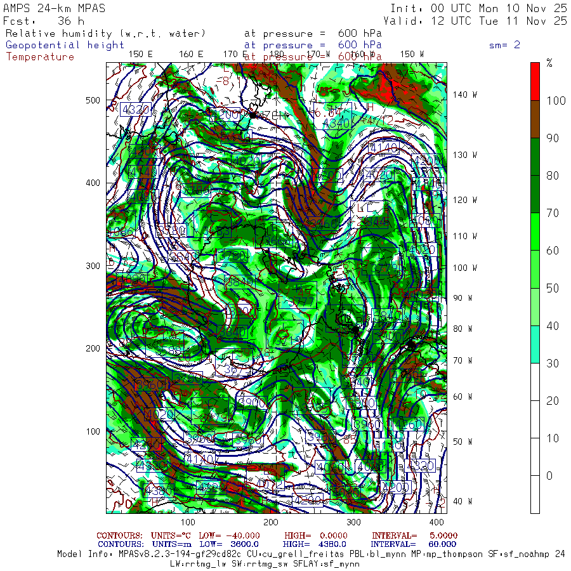Click the white 20–30% colorbar segment
This screenshot has width=571, height=571.
coord(535,382)
